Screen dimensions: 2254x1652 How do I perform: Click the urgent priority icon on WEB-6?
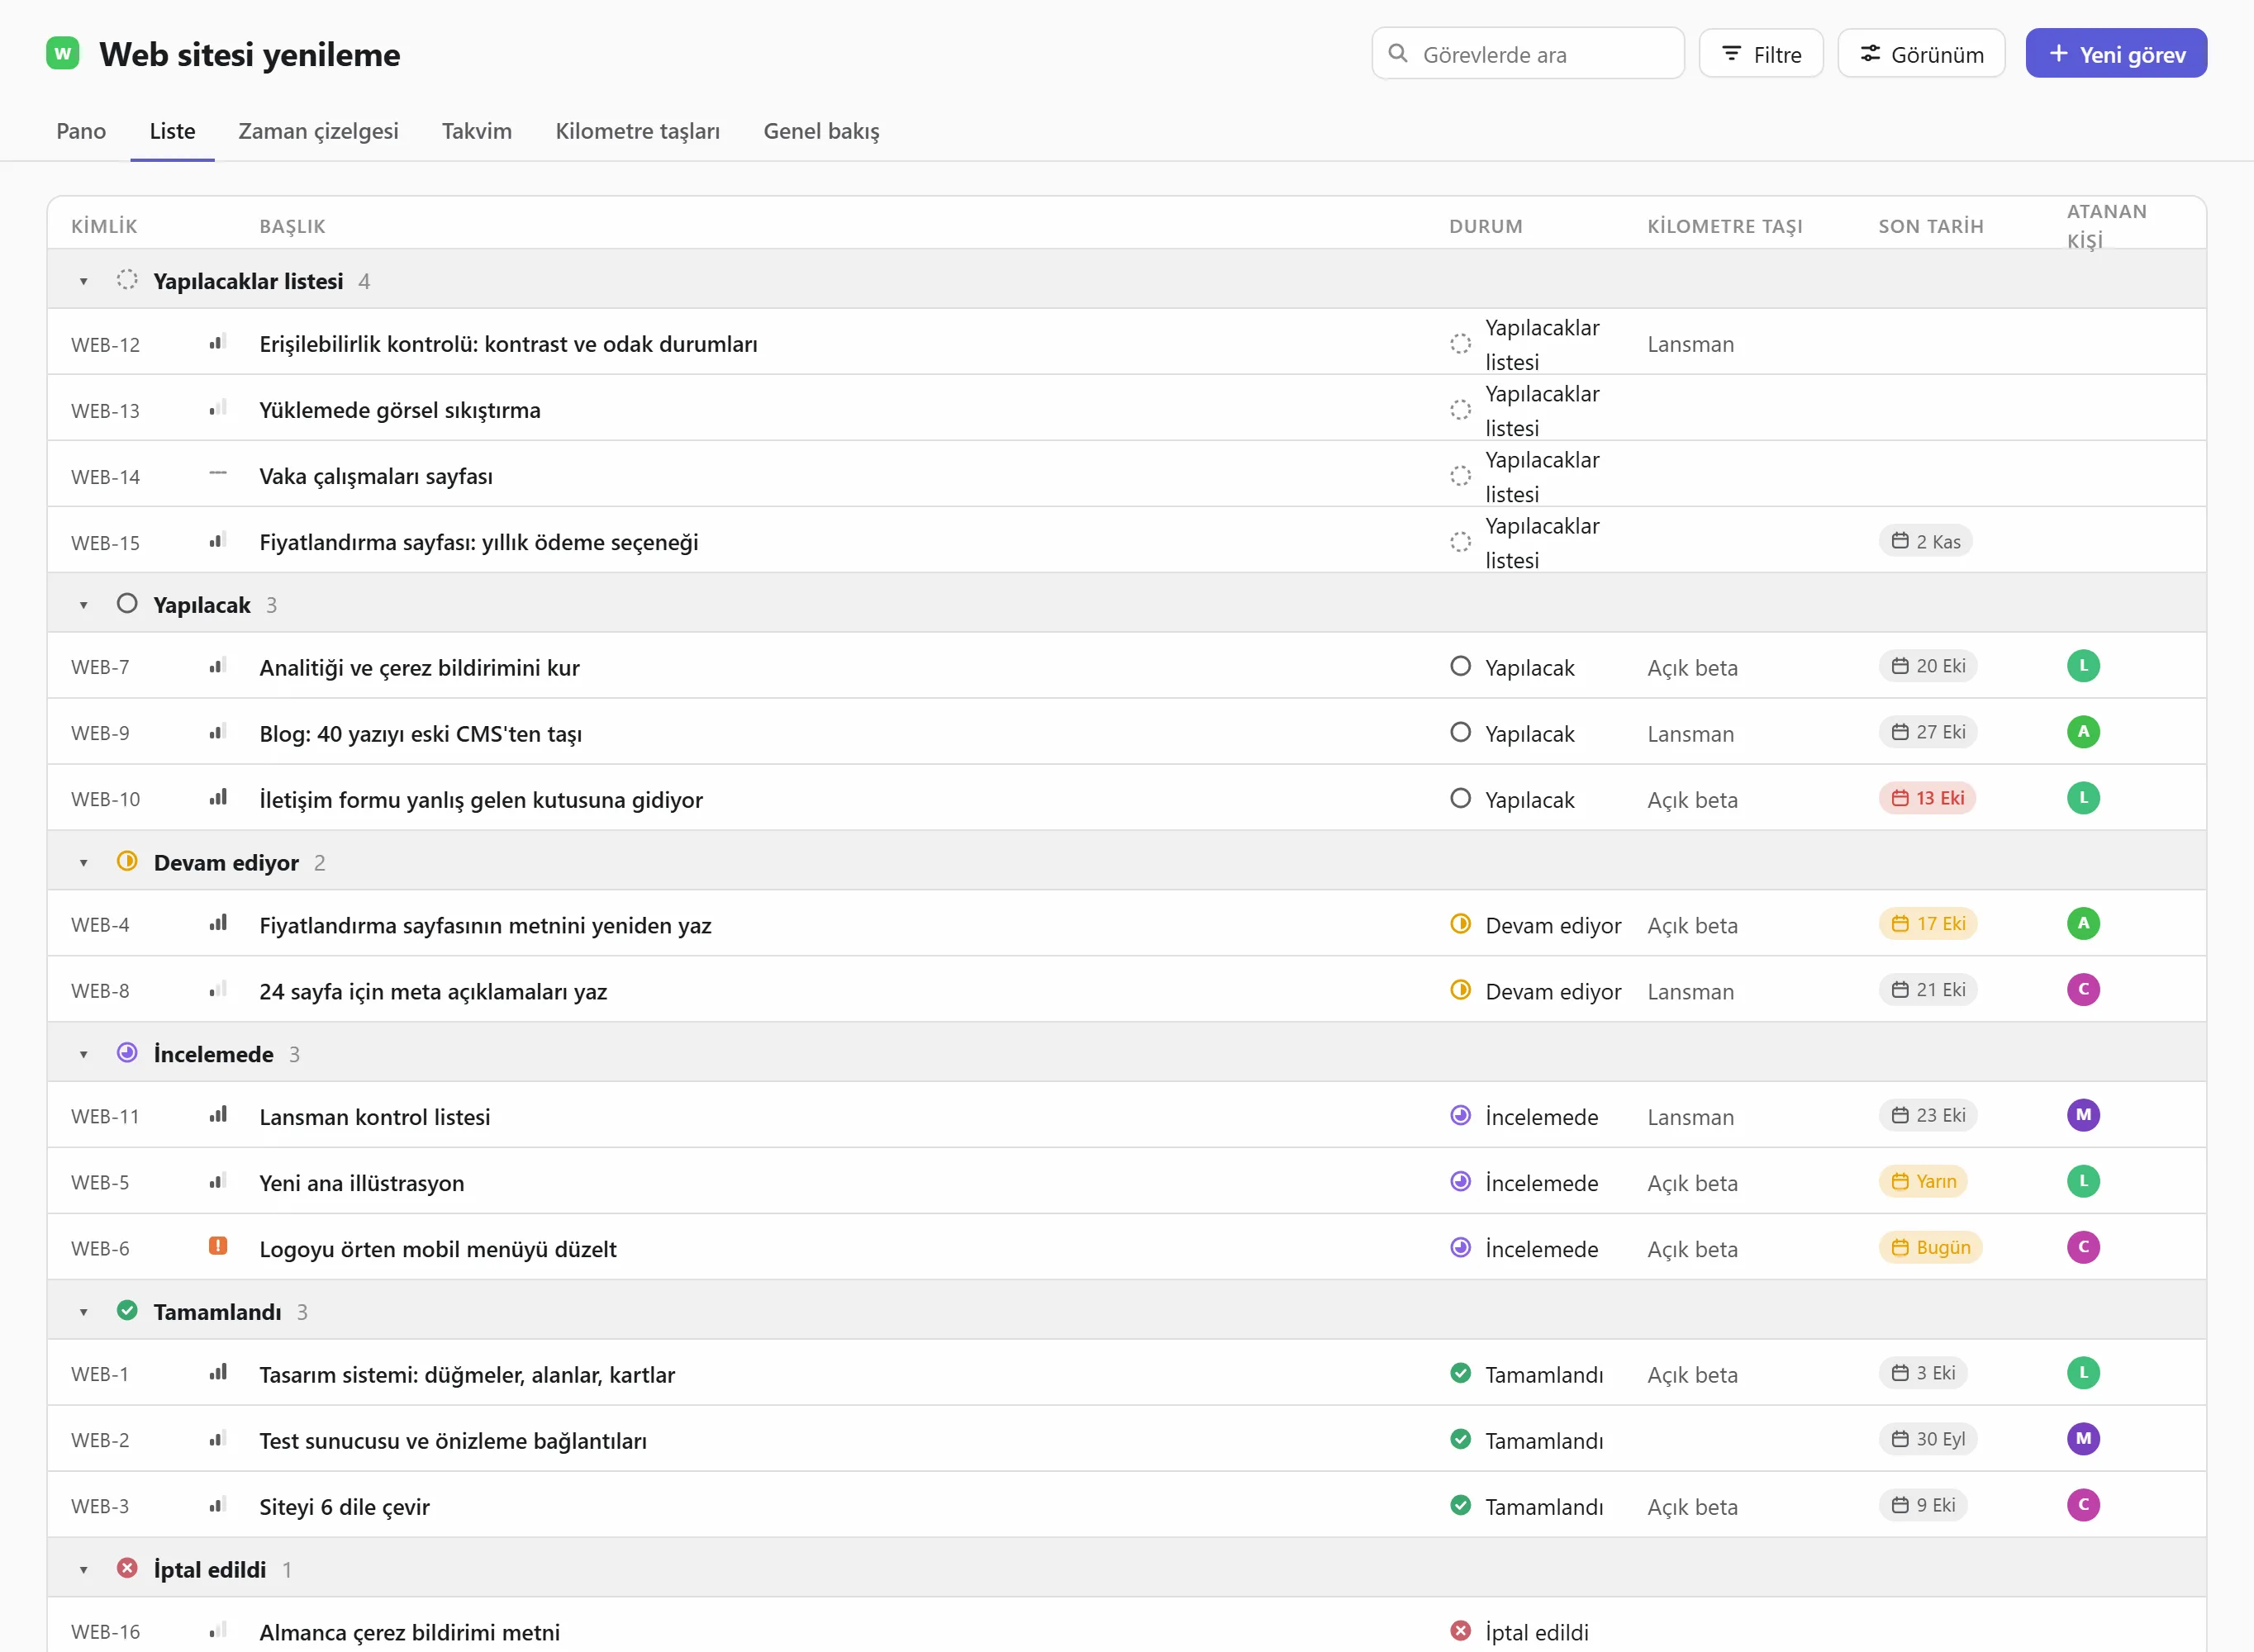click(218, 1246)
